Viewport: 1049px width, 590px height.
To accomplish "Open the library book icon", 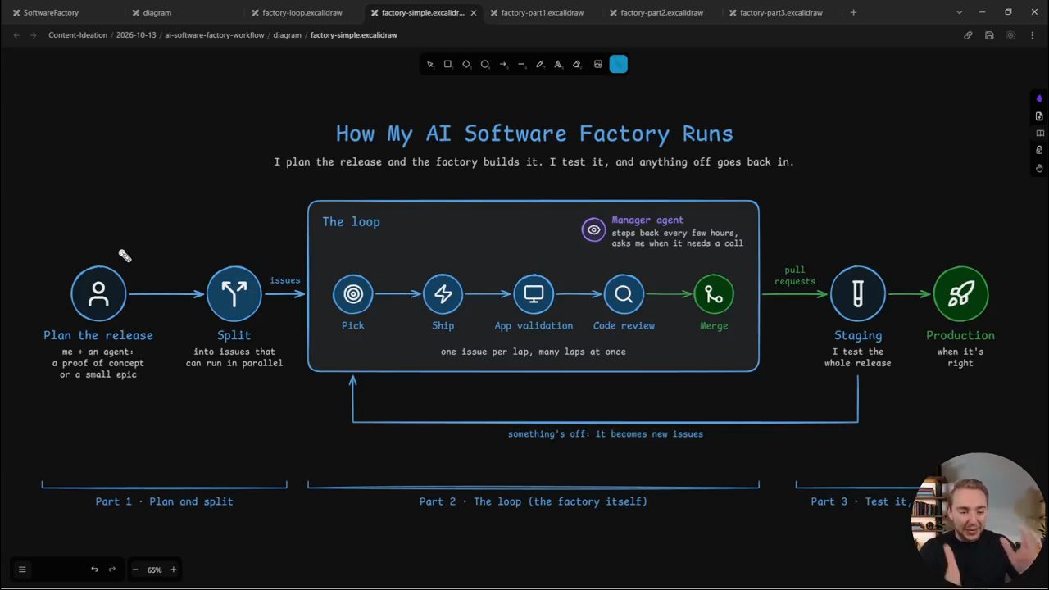I will click(1039, 134).
